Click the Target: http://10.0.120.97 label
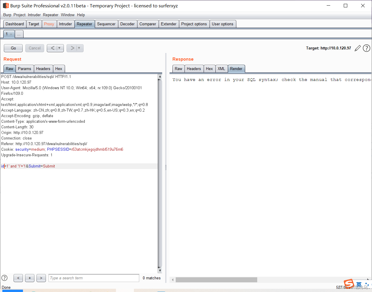The height and width of the screenshot is (292, 372). click(x=328, y=48)
